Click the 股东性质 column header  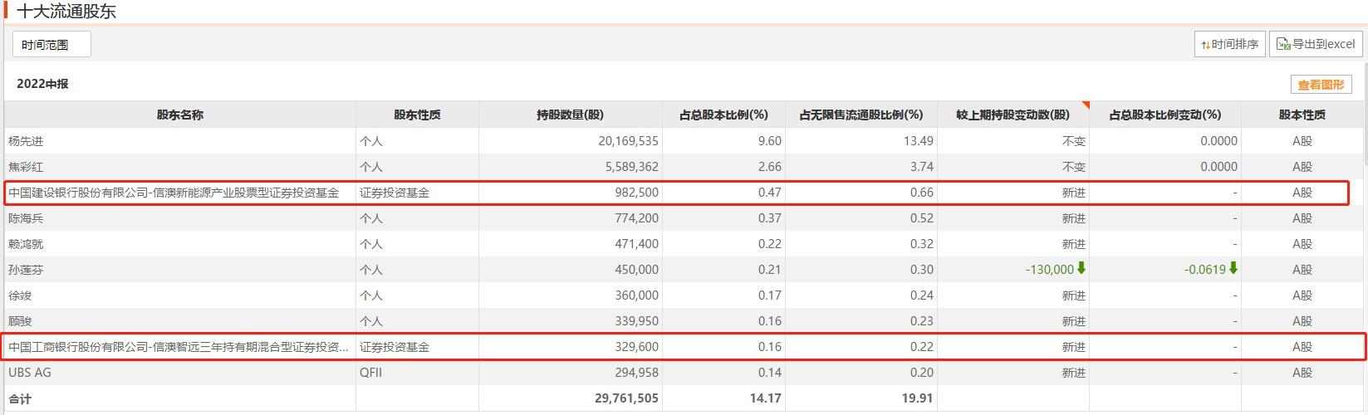[x=417, y=115]
